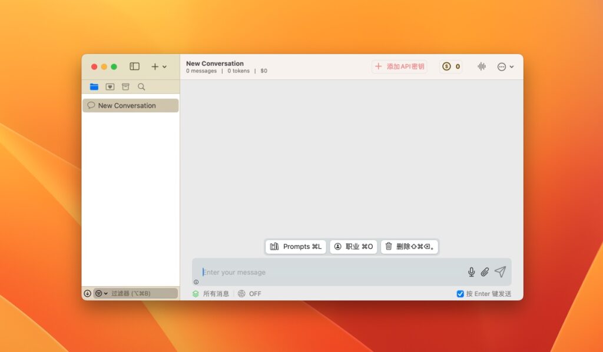Viewport: 603px width, 352px height.
Task: Send the message with the paper plane icon
Action: 499,272
